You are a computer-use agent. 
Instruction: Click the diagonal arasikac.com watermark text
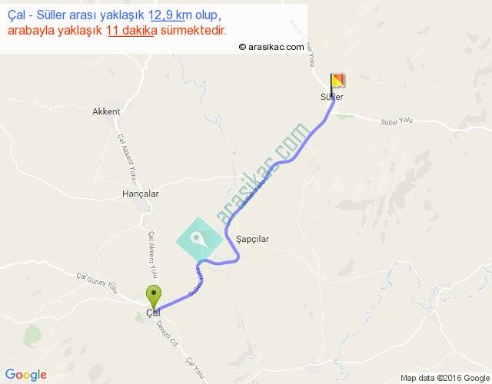[x=262, y=174]
